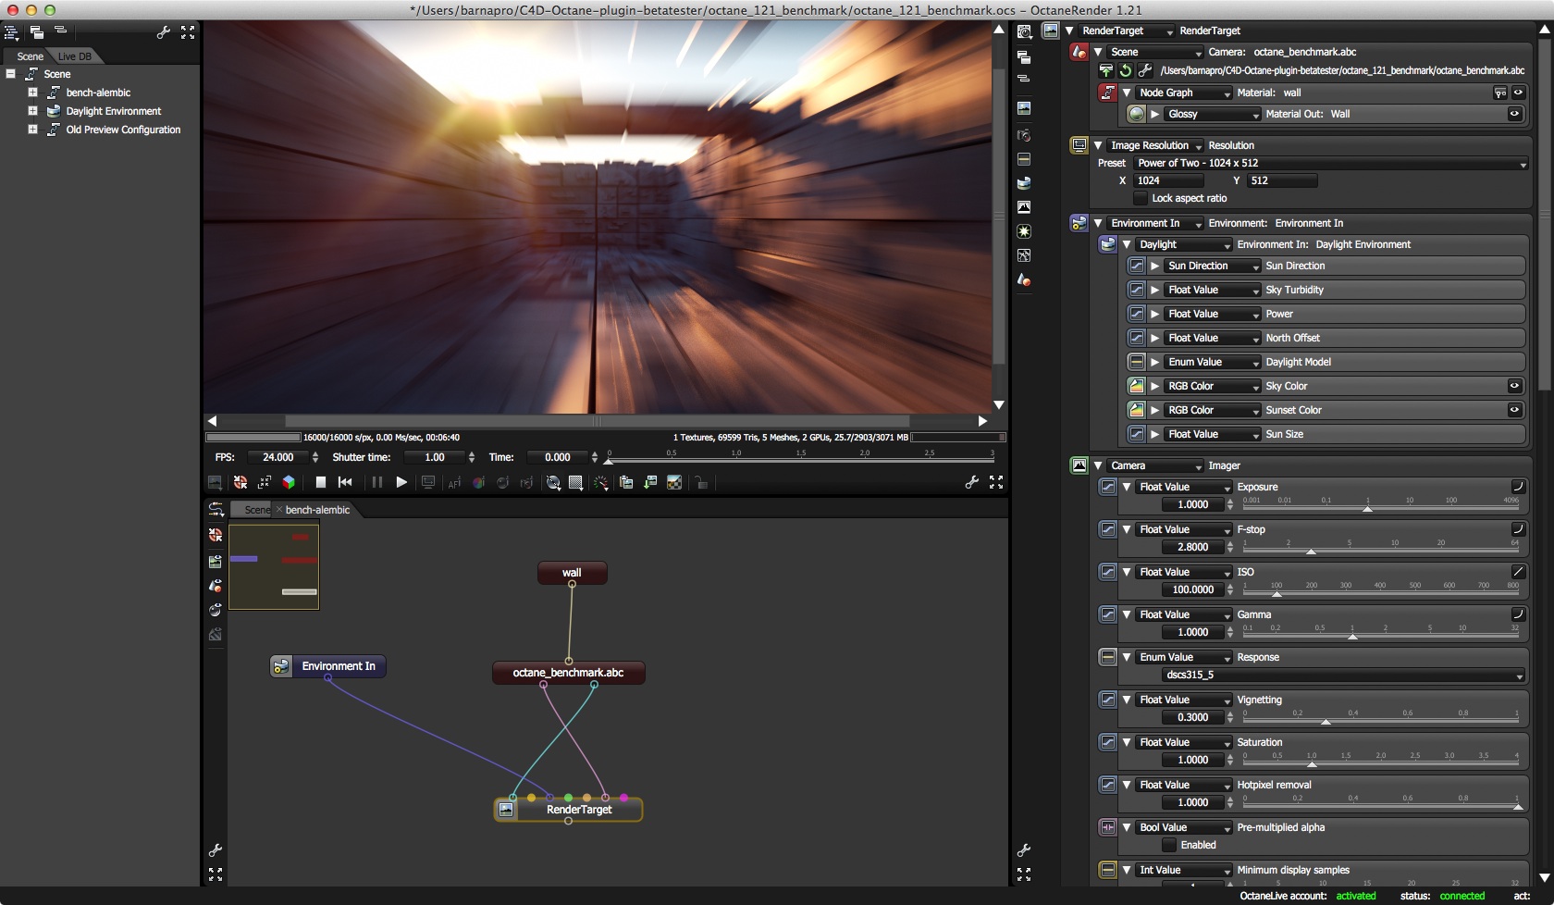The image size is (1554, 905).
Task: Stop the render with the stop button
Action: 320,482
